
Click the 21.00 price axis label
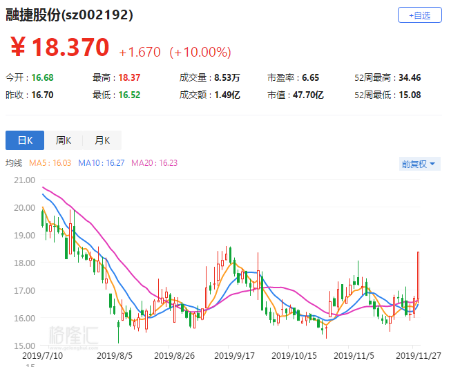click(24, 180)
